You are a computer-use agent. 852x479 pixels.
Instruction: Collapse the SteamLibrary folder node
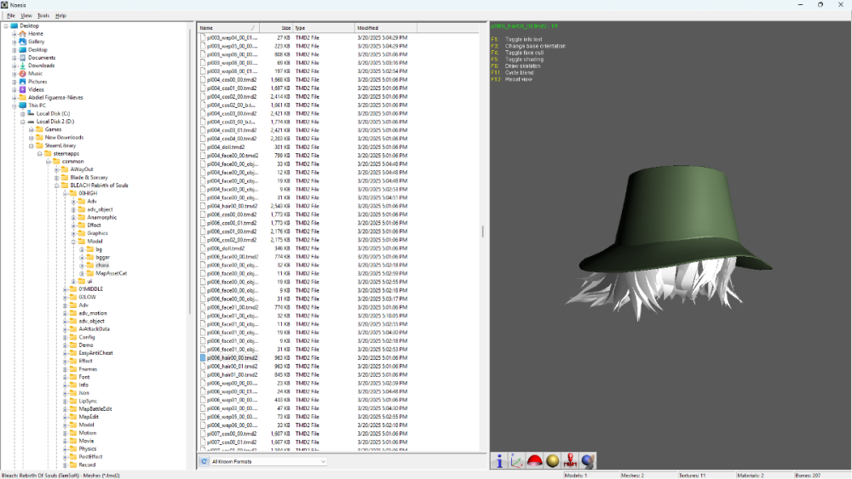coord(31,146)
